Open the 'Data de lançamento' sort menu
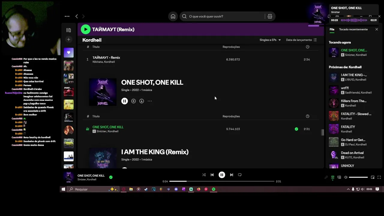 pos(301,40)
